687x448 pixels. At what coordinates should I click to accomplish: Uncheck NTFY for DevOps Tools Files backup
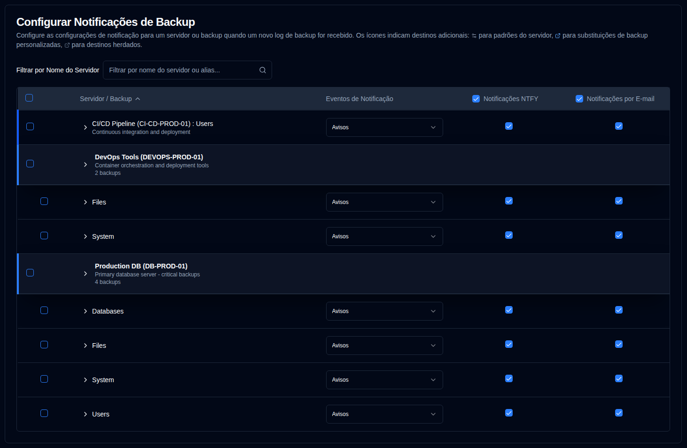point(509,201)
